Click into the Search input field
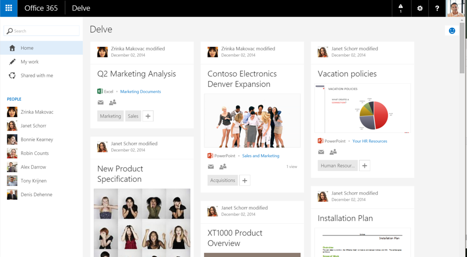The image size is (467, 257). [x=42, y=31]
